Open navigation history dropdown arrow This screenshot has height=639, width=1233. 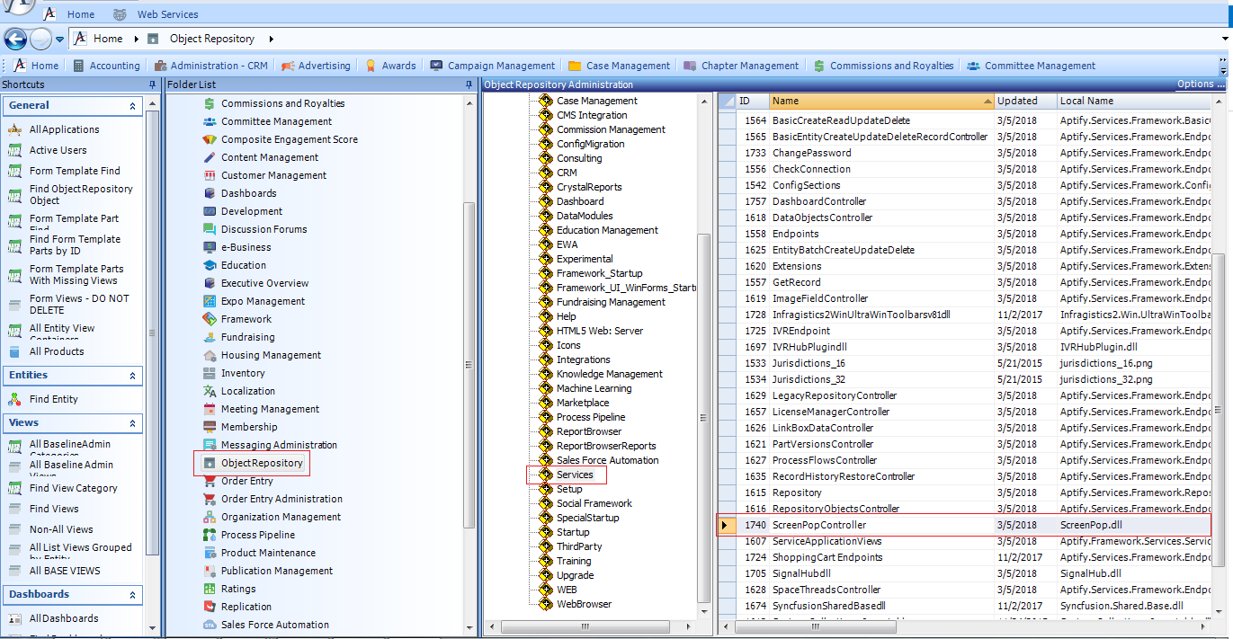click(59, 40)
